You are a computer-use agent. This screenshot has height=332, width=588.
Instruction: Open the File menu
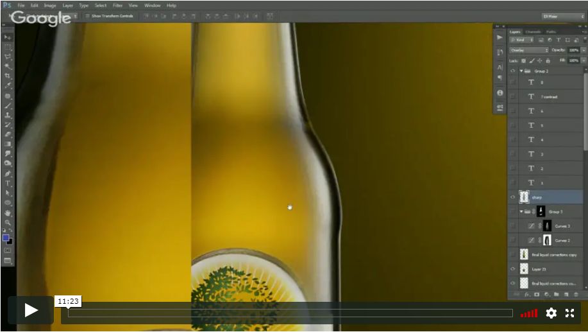21,5
